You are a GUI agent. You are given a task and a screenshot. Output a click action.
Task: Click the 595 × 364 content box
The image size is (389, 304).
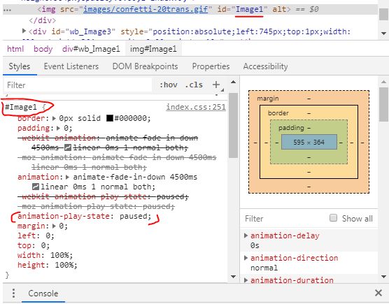309,142
